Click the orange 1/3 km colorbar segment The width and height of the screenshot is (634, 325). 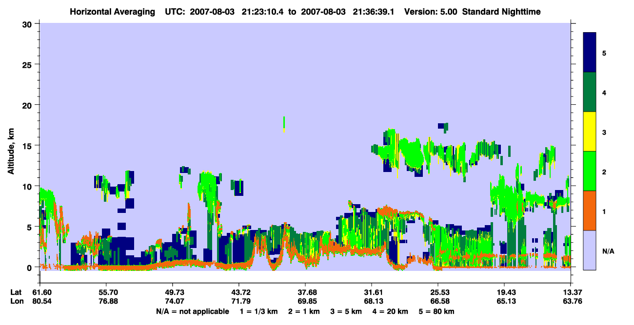[590, 210]
